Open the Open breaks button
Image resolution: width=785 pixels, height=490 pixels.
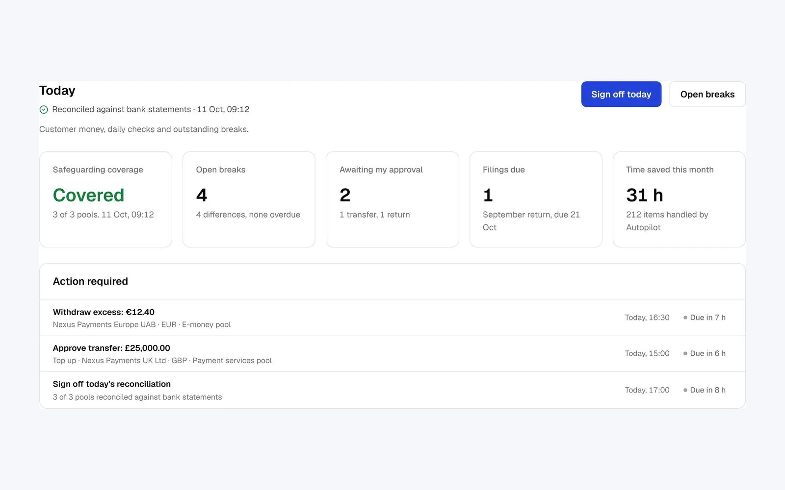(707, 94)
